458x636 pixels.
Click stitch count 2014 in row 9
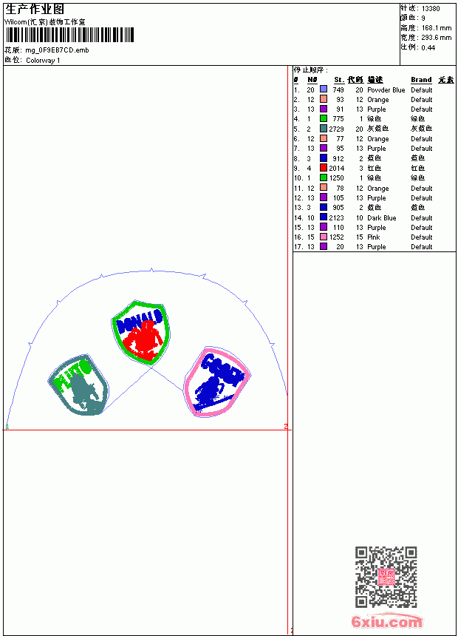(336, 169)
